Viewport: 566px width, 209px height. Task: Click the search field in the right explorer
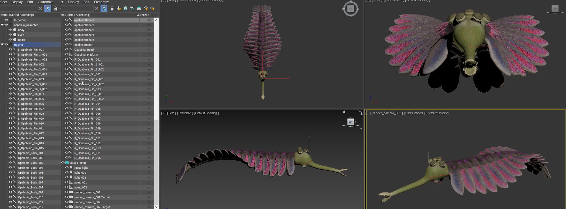click(x=77, y=9)
